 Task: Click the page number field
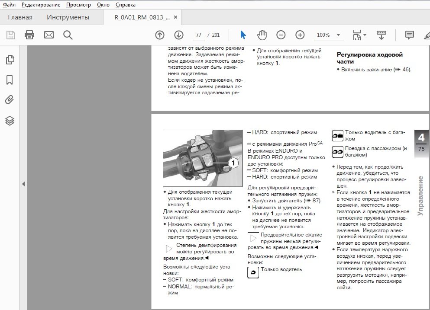click(x=199, y=35)
